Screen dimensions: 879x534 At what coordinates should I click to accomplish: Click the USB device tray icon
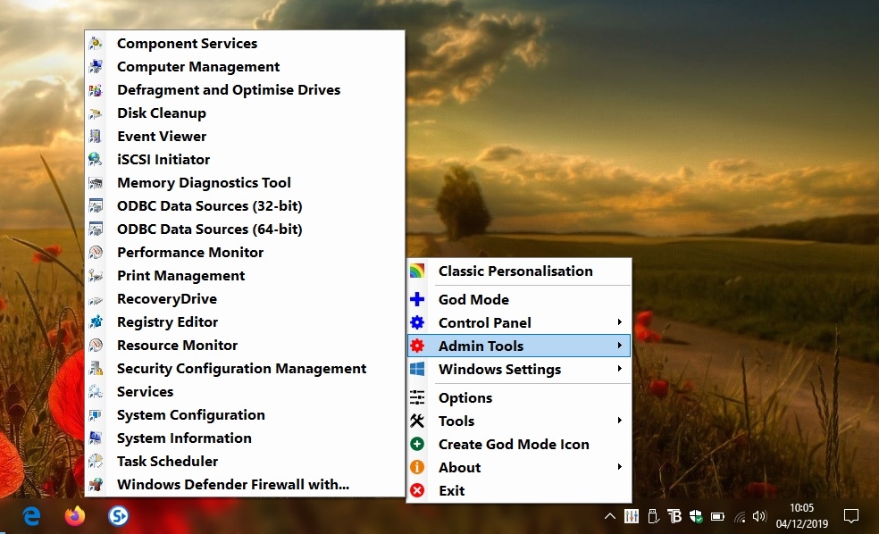click(x=653, y=517)
